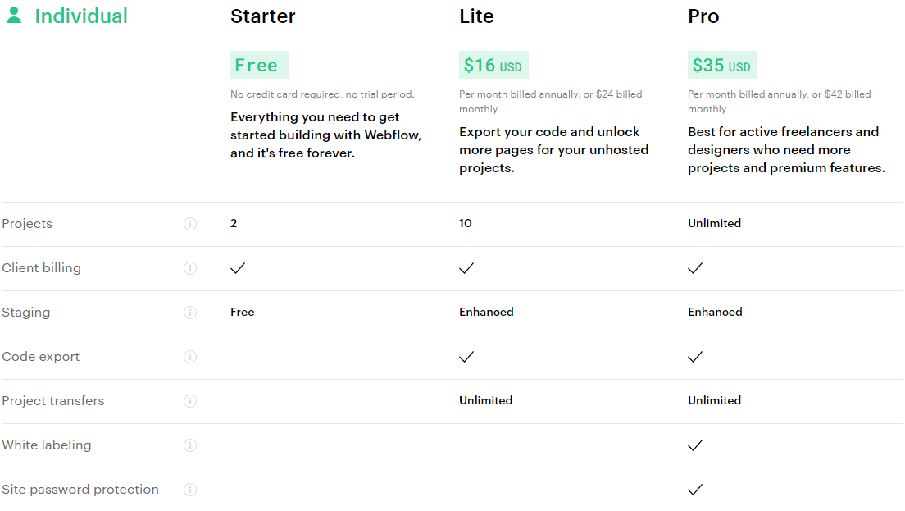Screen dimensions: 905x511
Task: Click the green Free price badge
Action: pos(259,65)
